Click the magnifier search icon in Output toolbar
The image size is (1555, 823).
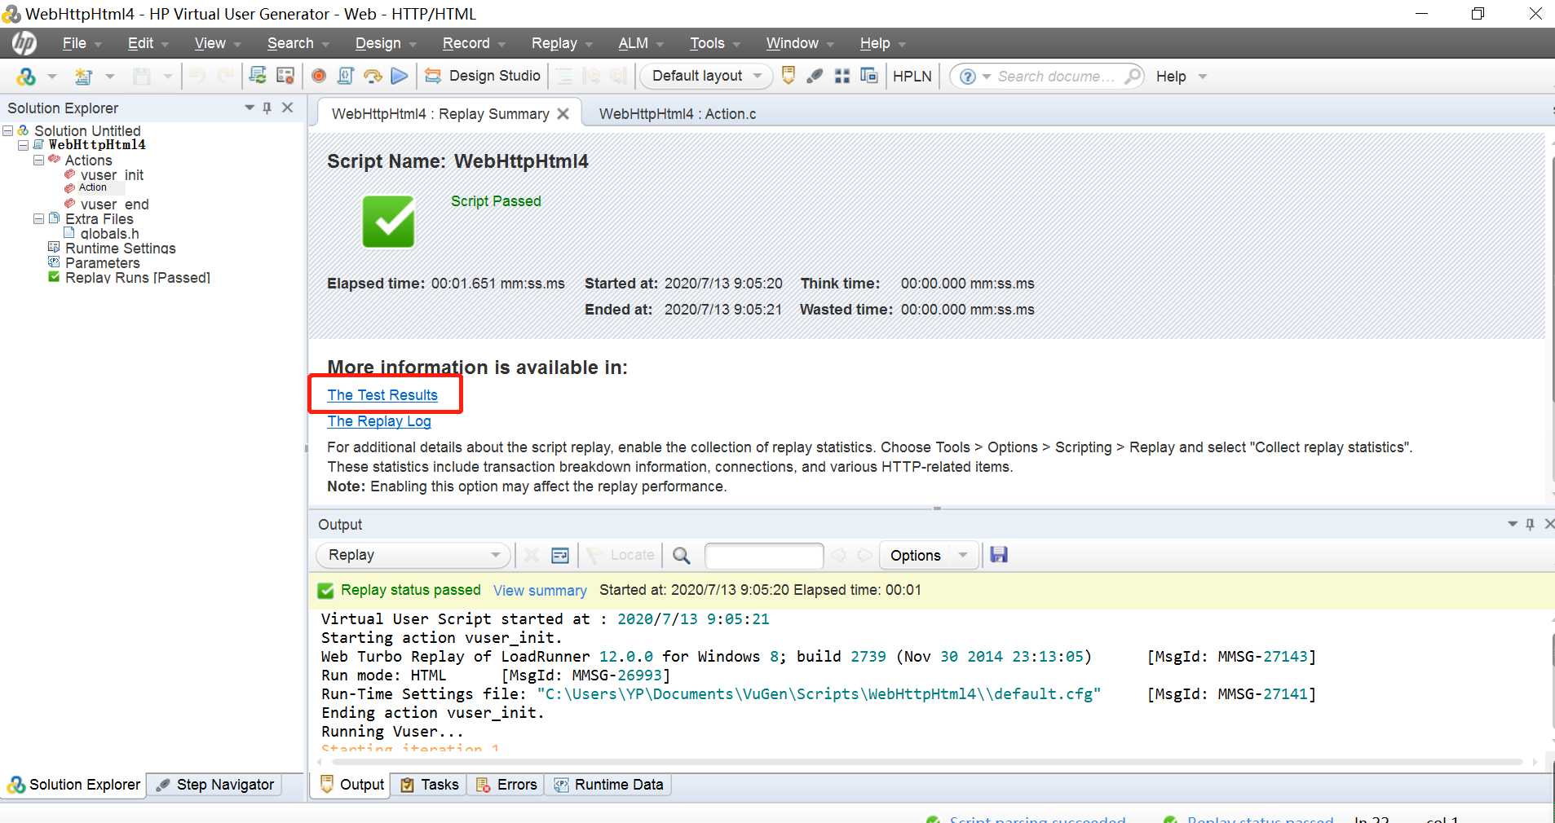[682, 556]
